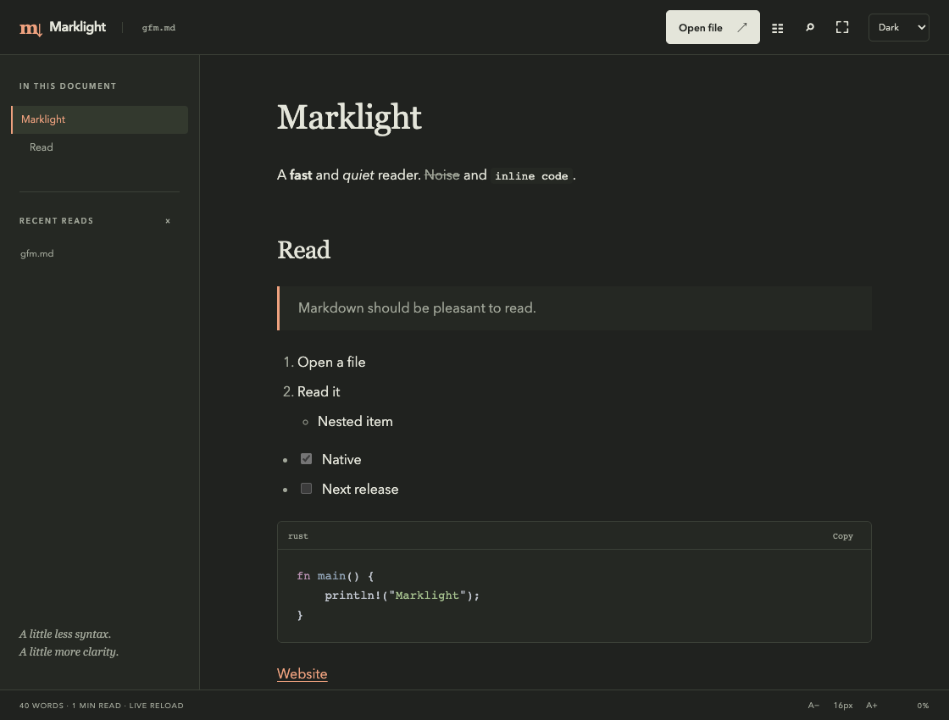The width and height of the screenshot is (949, 720).
Task: Click the 0% reading progress indicator
Action: coord(923,706)
